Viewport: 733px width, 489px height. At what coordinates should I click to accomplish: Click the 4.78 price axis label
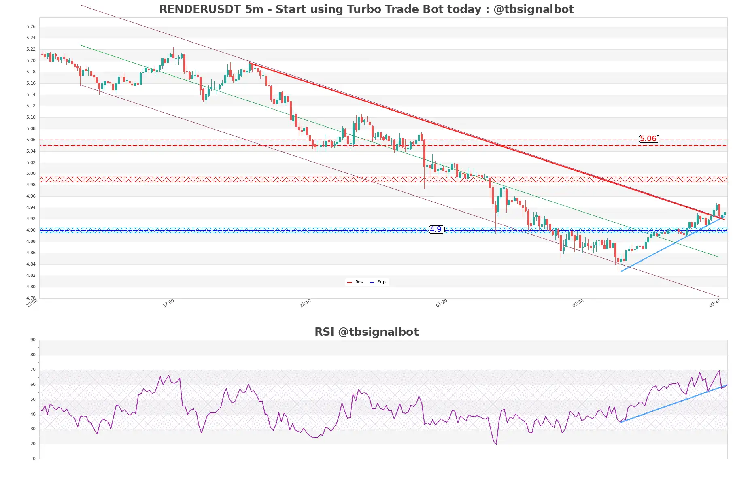click(31, 298)
